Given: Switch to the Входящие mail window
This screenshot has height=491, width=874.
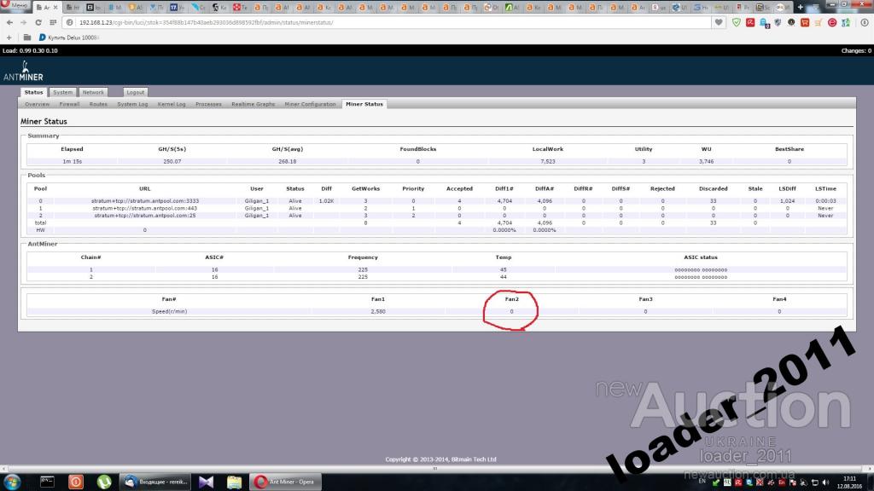Looking at the screenshot, I should pos(155,482).
